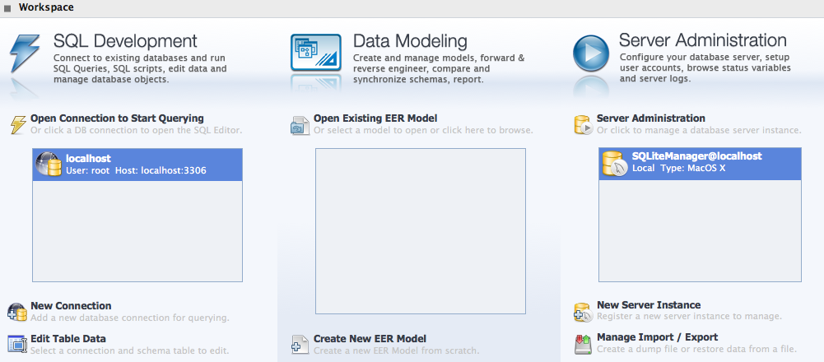Click 'Create a new EER Model from scratch' text
Screen dimensions: 824x362
pyautogui.click(x=396, y=350)
